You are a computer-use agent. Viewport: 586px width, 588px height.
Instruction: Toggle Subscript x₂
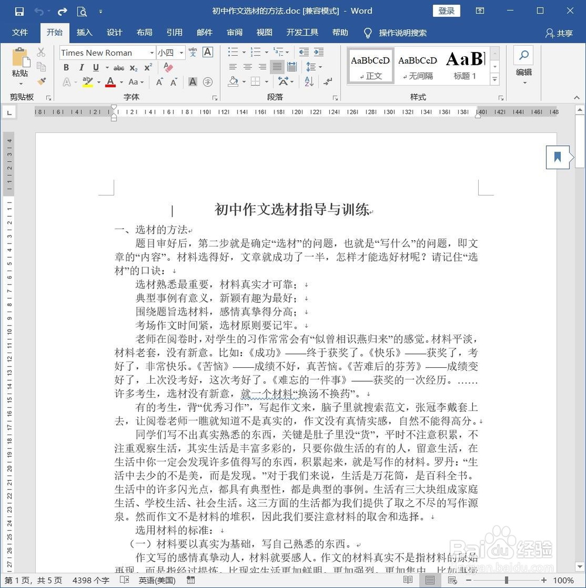click(134, 68)
